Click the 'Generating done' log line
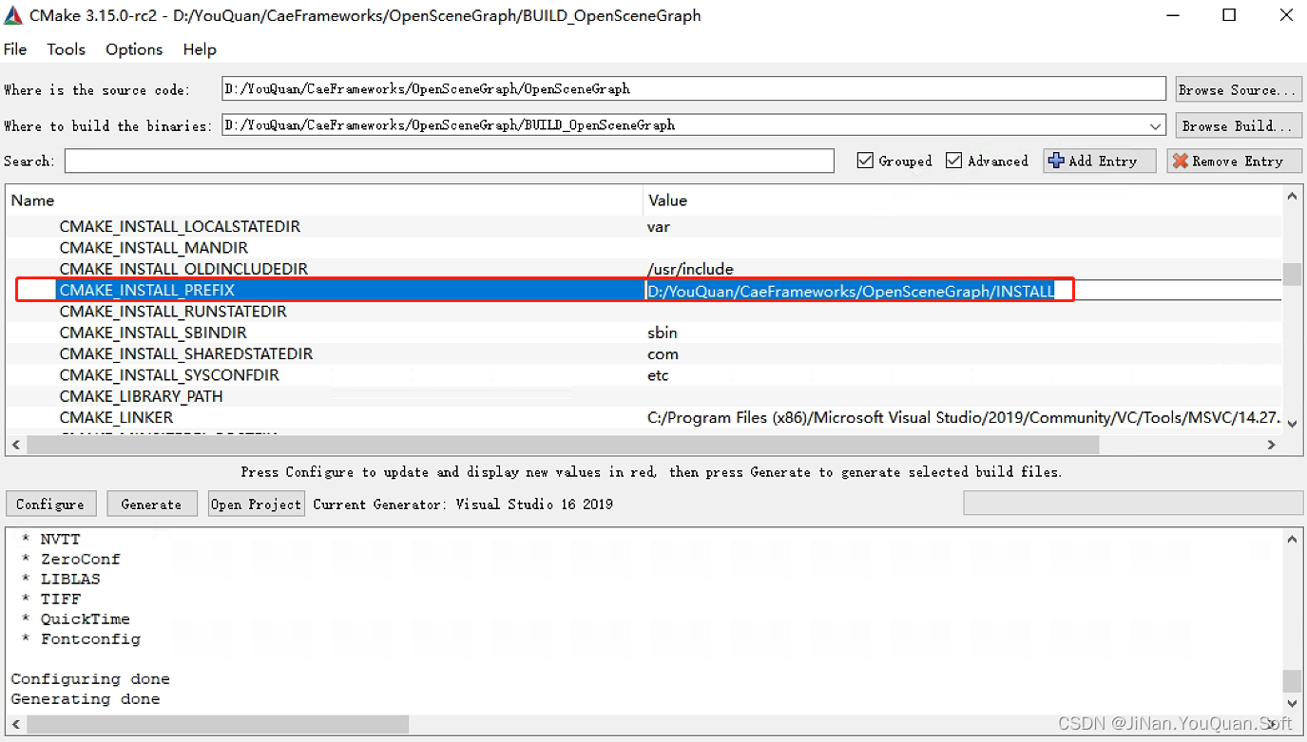This screenshot has height=742, width=1307. [86, 699]
